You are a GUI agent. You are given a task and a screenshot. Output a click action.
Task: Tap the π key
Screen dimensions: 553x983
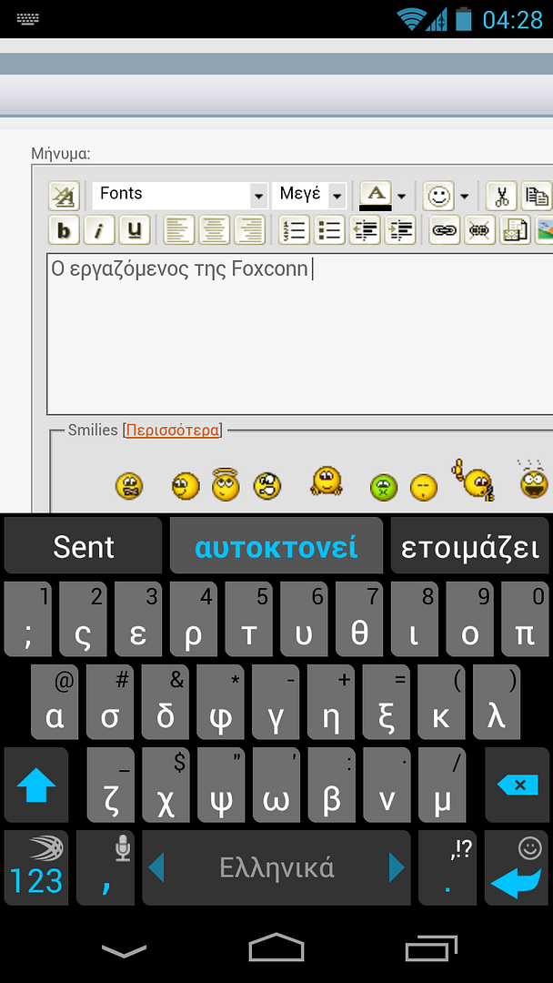tap(525, 620)
